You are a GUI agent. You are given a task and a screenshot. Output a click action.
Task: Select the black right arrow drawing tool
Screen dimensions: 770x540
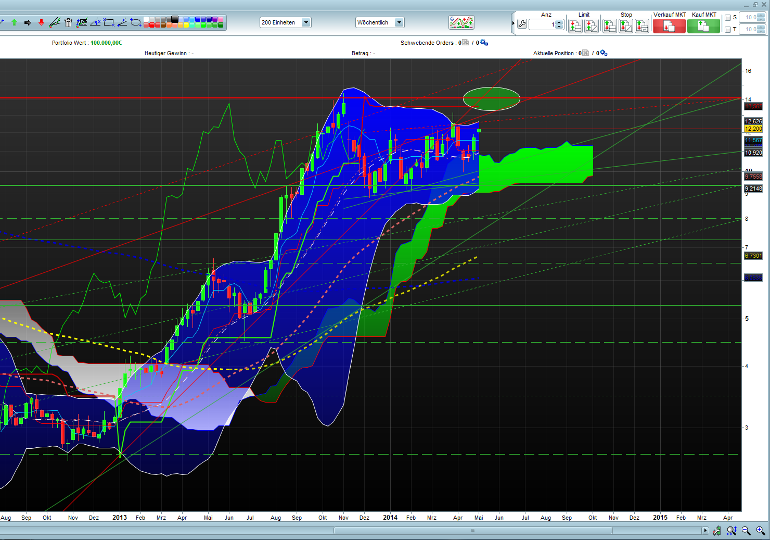pos(28,22)
